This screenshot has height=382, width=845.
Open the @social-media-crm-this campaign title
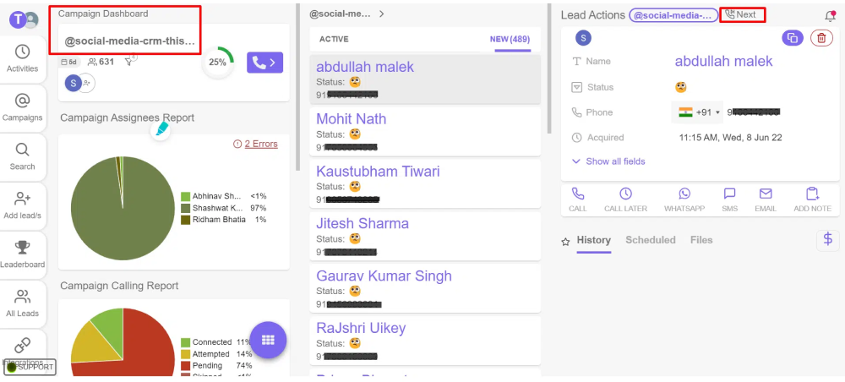[x=129, y=41]
